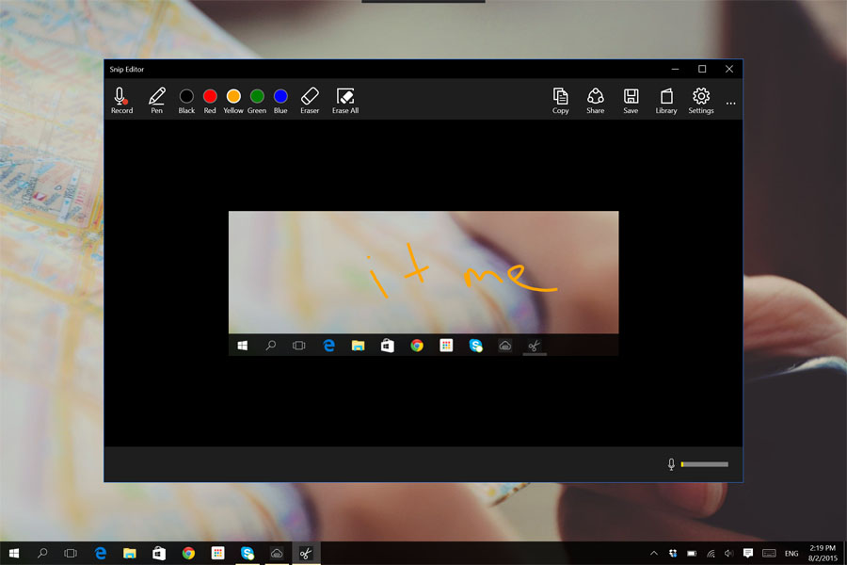The height and width of the screenshot is (565, 847).
Task: Select the Pen tool
Action: (156, 99)
